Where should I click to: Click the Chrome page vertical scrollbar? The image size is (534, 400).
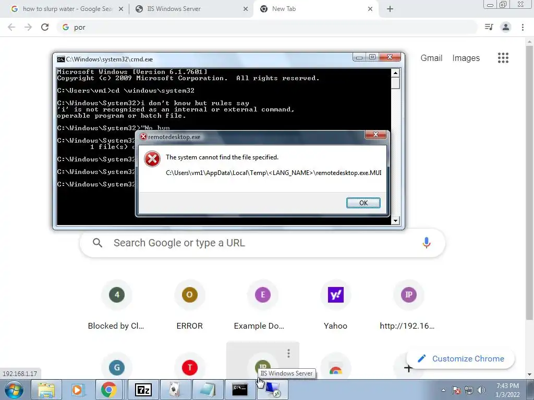(529, 182)
